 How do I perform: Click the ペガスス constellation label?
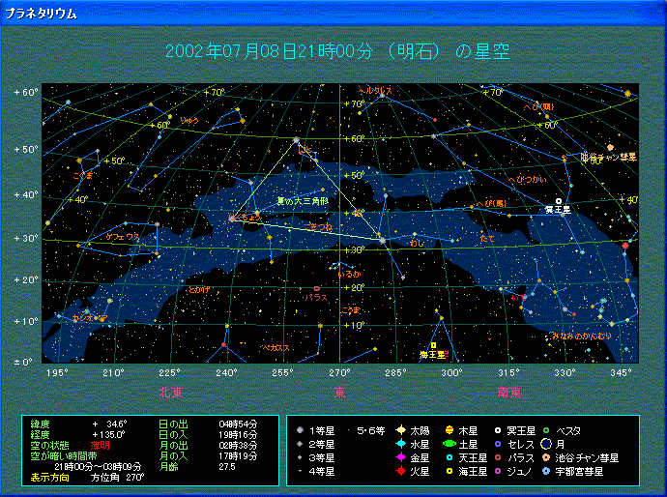(x=275, y=347)
